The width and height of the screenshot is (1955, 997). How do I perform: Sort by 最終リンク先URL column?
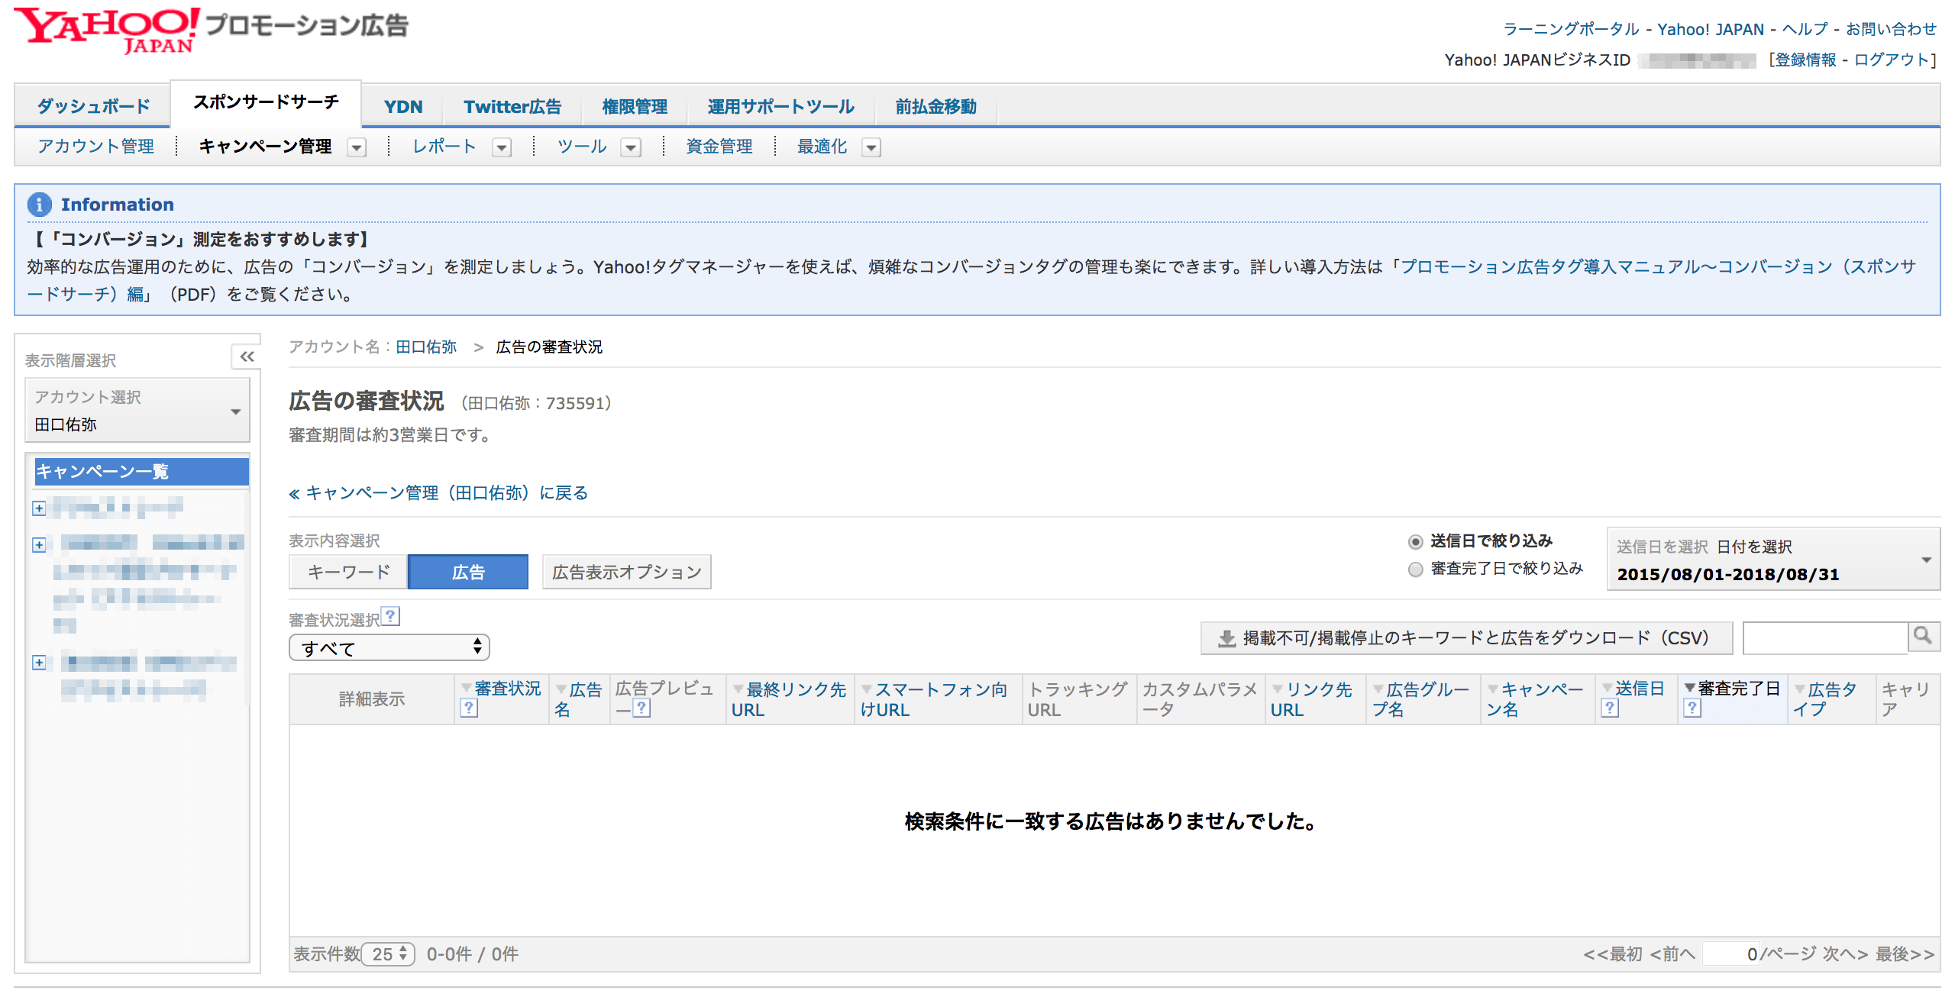(790, 699)
